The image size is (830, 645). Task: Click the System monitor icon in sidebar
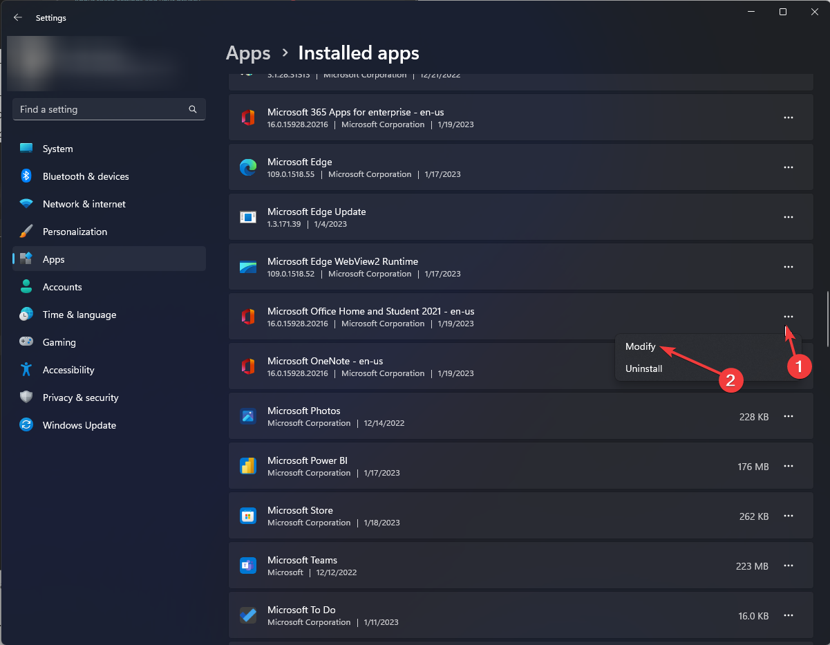26,149
